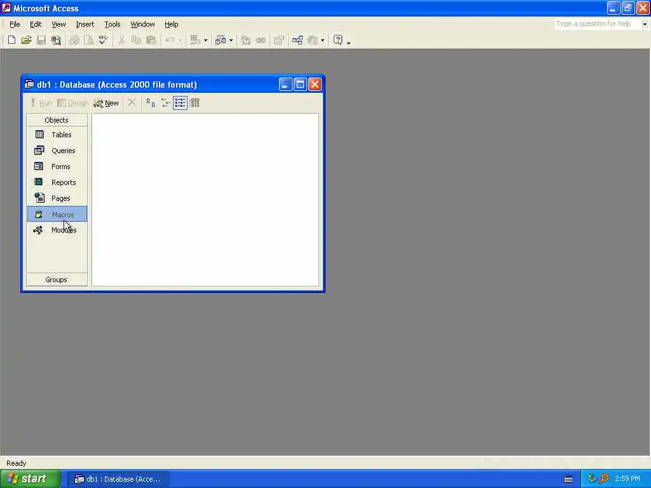Viewport: 651px width, 488px height.
Task: Open the View menu
Action: 58,25
